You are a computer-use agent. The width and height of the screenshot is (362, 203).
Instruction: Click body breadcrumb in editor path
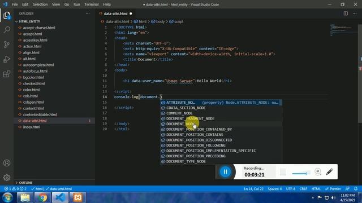pos(158,21)
